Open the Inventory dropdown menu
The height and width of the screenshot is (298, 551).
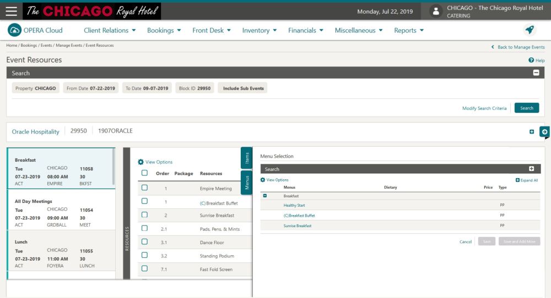click(260, 30)
